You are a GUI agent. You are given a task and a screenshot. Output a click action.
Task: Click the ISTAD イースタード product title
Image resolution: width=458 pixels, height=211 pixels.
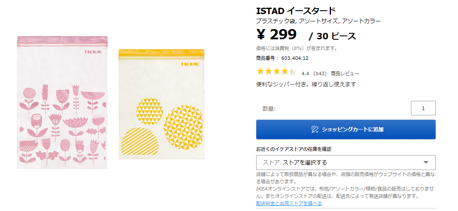[x=295, y=11]
